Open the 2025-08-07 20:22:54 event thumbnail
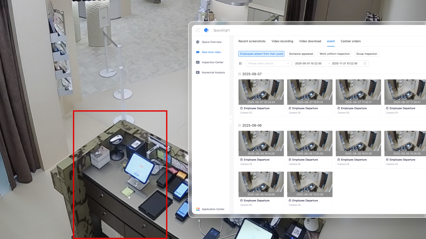This screenshot has width=426, height=239. click(261, 92)
